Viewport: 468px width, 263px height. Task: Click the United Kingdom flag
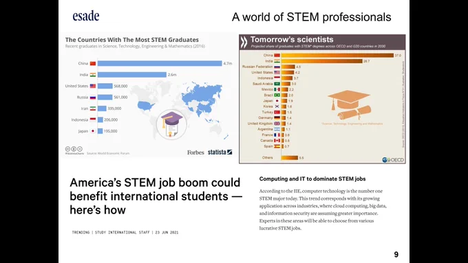click(x=277, y=124)
